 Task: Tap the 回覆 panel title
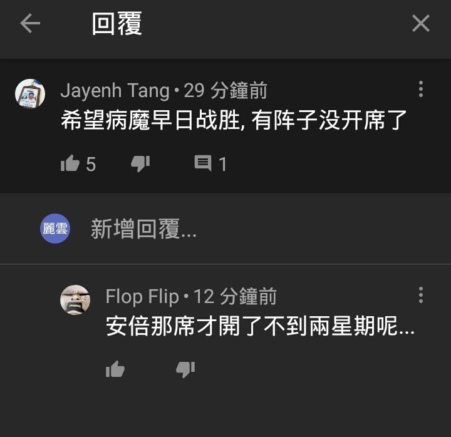click(x=117, y=24)
